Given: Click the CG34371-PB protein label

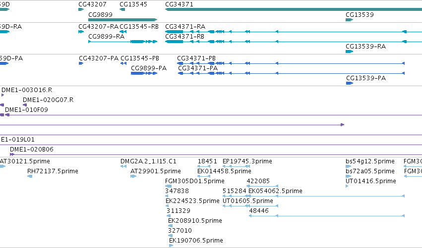Looking at the screenshot, I should point(196,58).
